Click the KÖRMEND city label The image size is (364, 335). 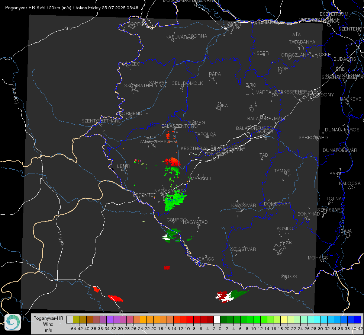130,114
